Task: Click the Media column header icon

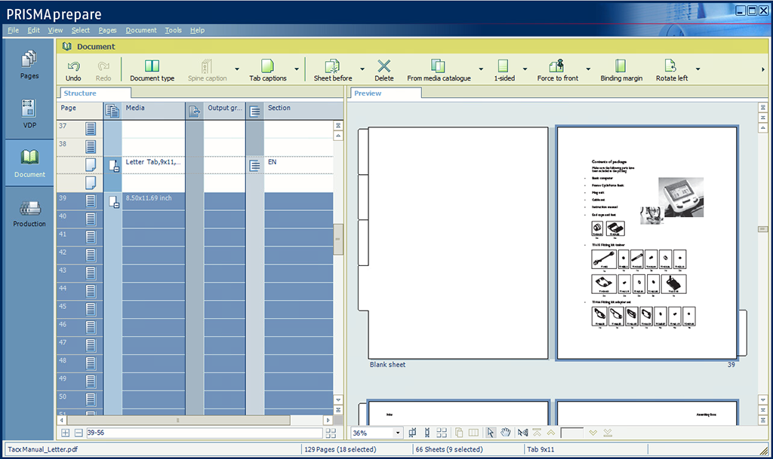Action: pyautogui.click(x=112, y=111)
